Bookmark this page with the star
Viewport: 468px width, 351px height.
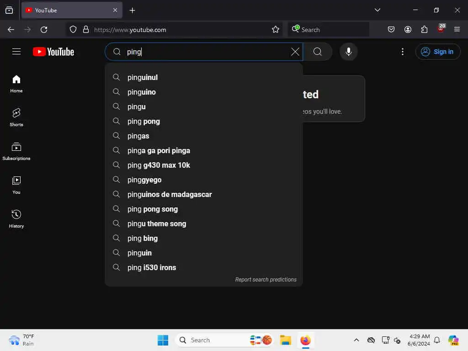276,30
